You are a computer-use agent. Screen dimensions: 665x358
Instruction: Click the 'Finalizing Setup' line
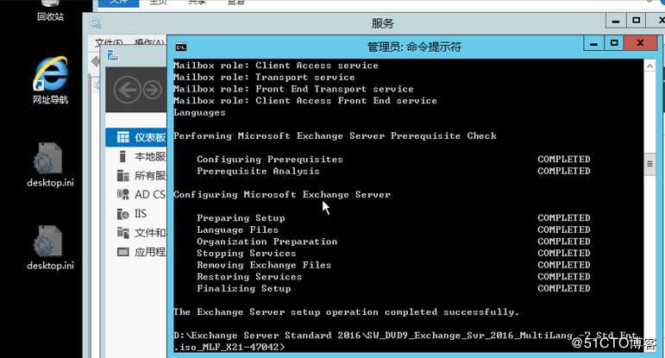(x=244, y=288)
